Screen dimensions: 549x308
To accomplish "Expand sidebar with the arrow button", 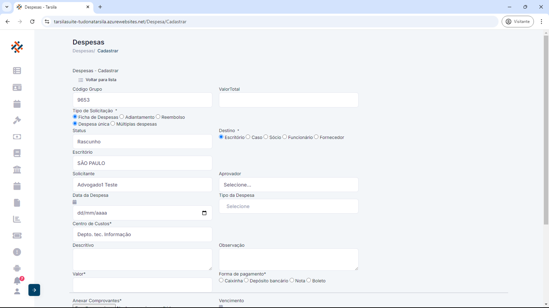I will tap(34, 290).
